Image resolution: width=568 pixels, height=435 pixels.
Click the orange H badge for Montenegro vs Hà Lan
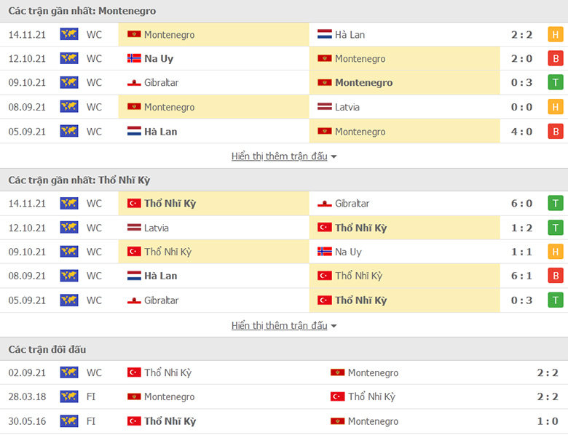(x=556, y=35)
